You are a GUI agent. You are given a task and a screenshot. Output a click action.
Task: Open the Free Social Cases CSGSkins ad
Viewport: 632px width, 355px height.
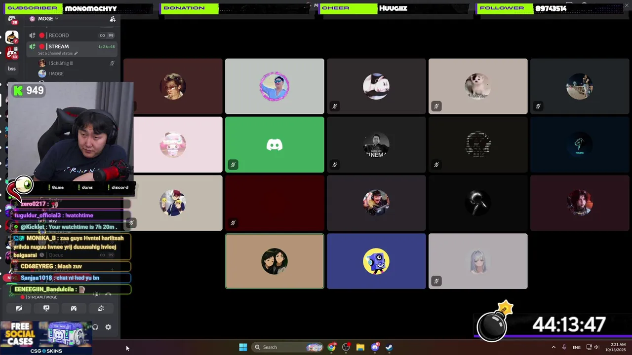click(46, 338)
